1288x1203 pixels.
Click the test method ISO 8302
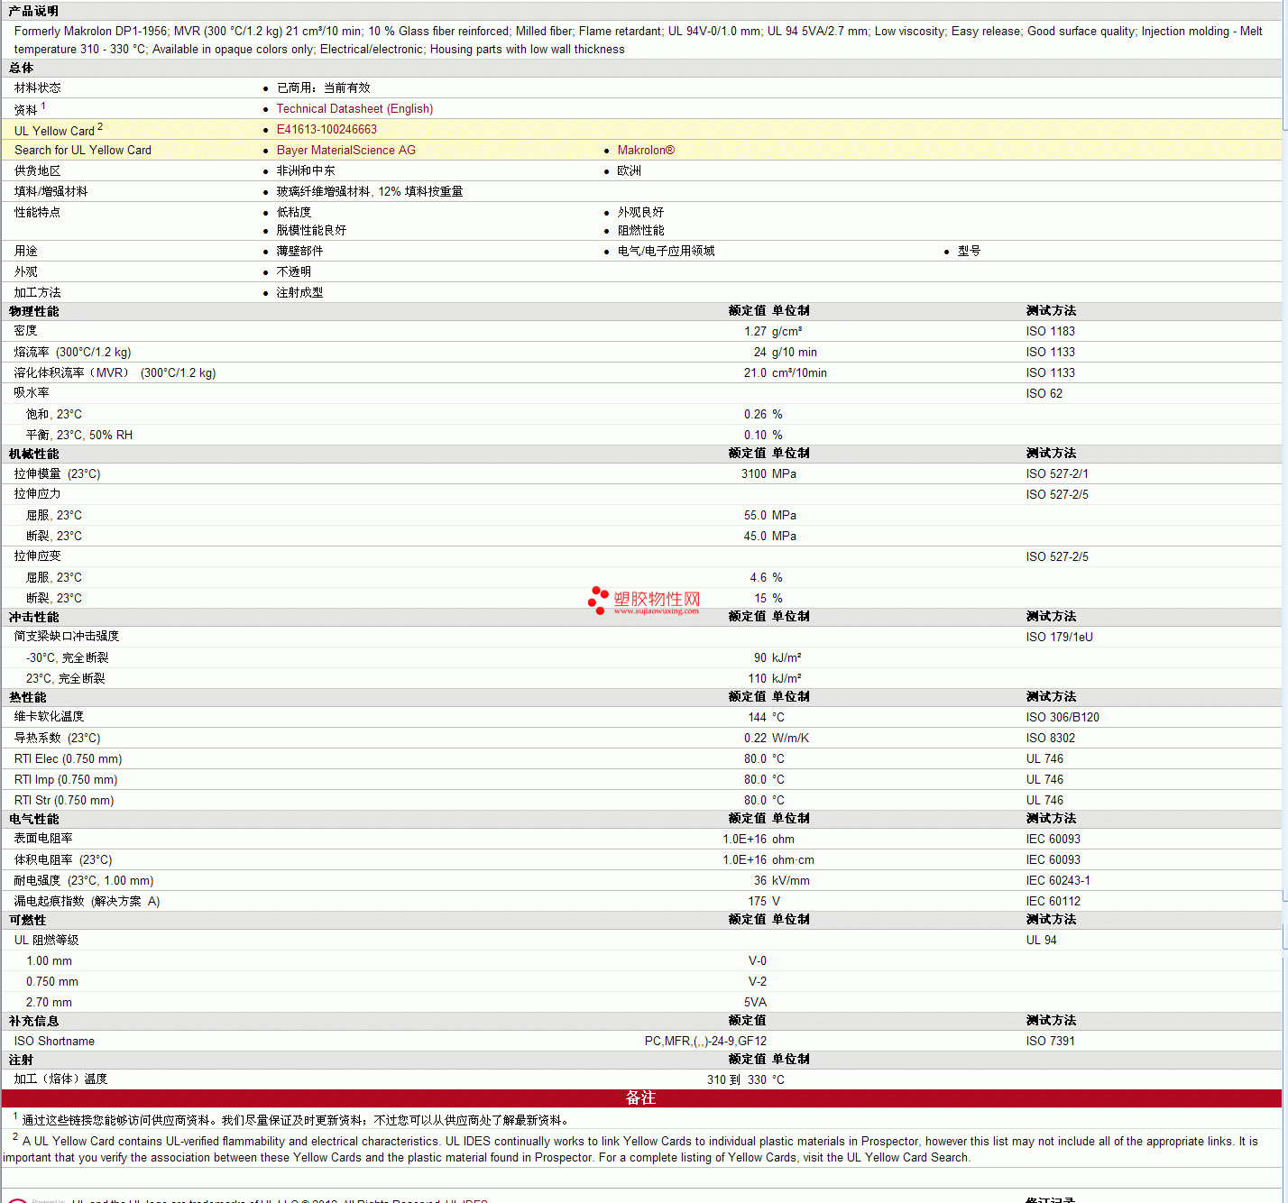[1051, 739]
